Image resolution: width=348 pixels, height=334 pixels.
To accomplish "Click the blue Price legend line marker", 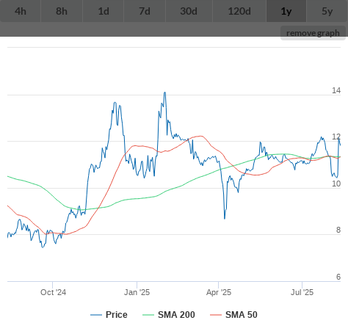I will (x=96, y=315).
